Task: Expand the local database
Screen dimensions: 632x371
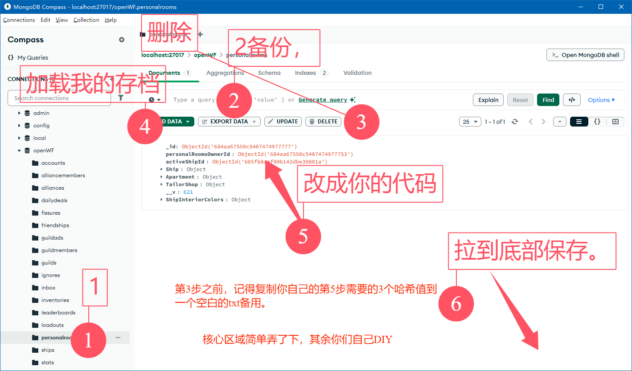Action: coord(19,138)
